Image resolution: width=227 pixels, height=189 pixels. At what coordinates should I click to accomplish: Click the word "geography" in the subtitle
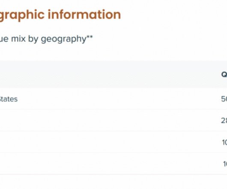[x=63, y=39]
